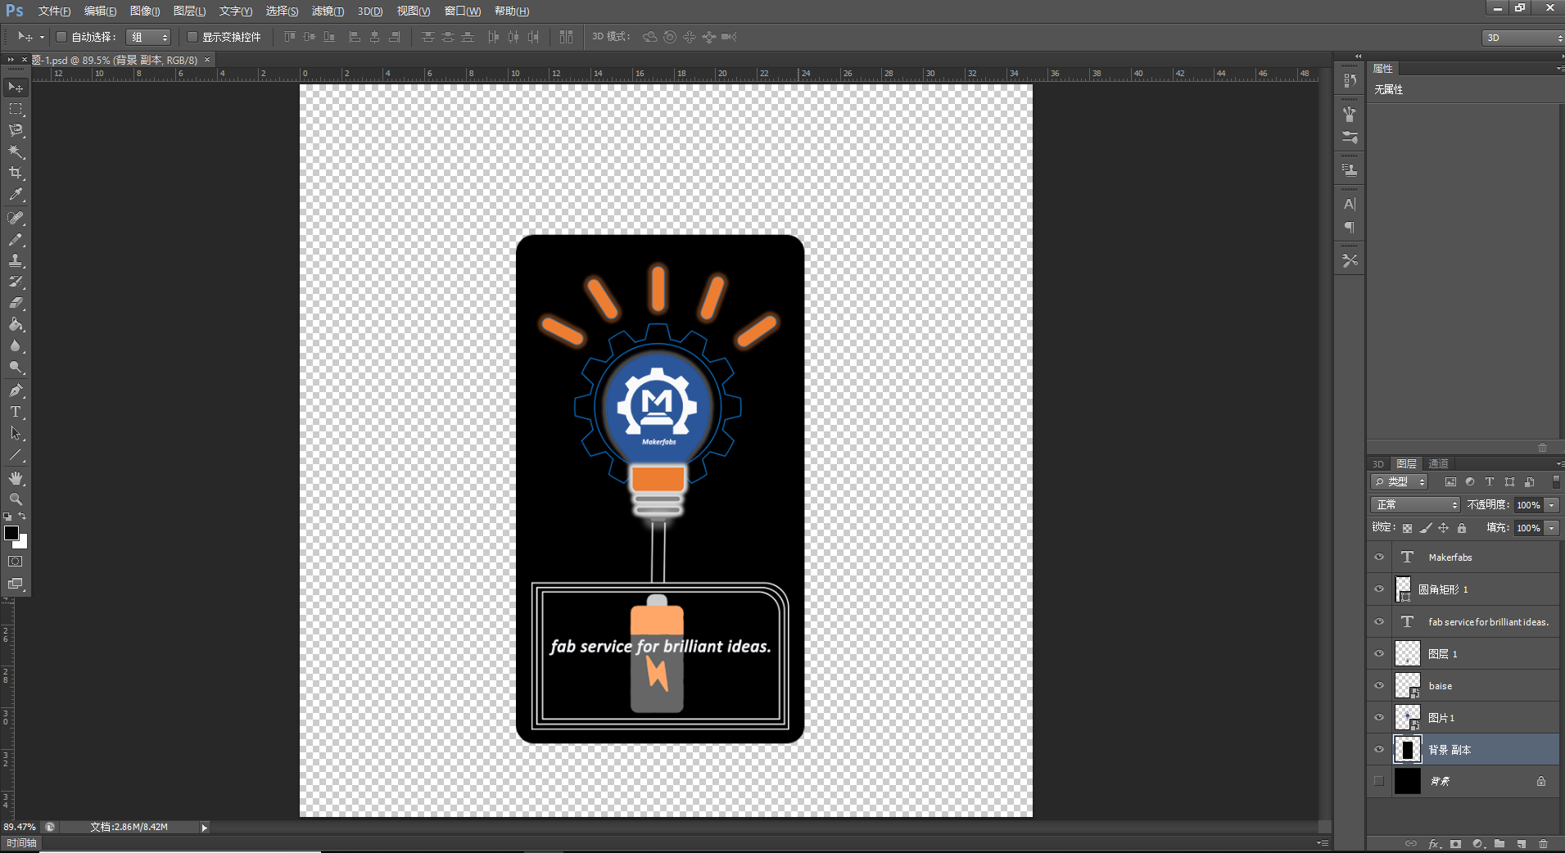Viewport: 1565px width, 853px height.
Task: Select the Line shape tool
Action: pyautogui.click(x=16, y=454)
